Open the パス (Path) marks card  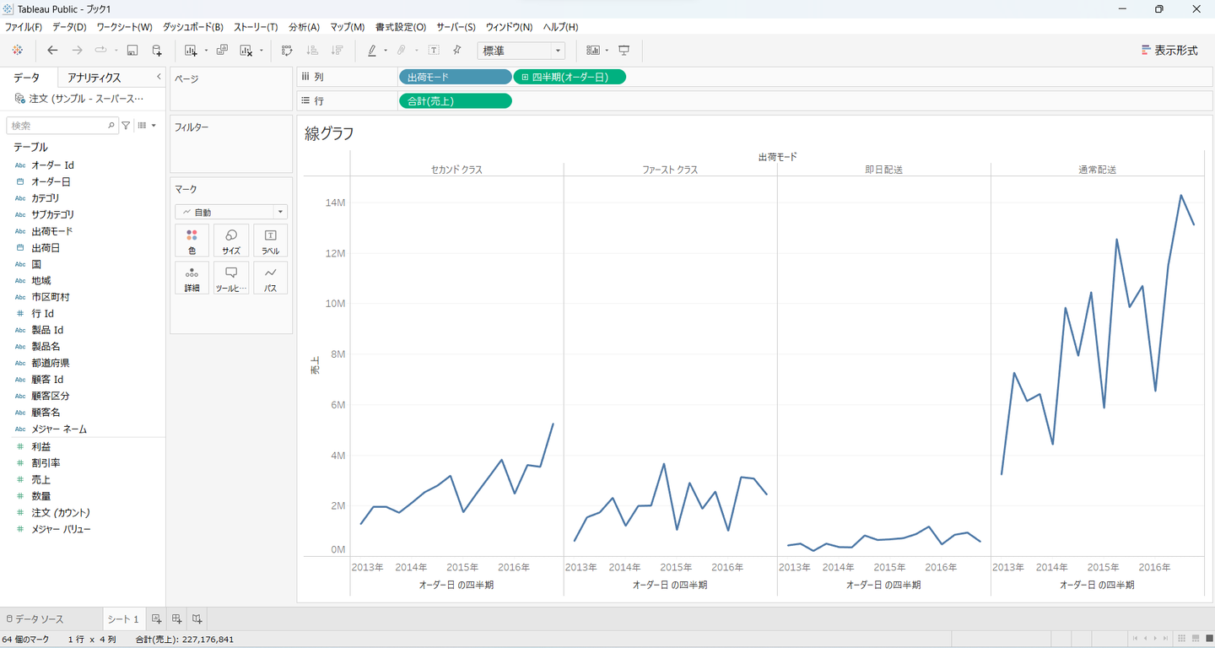[x=271, y=278]
